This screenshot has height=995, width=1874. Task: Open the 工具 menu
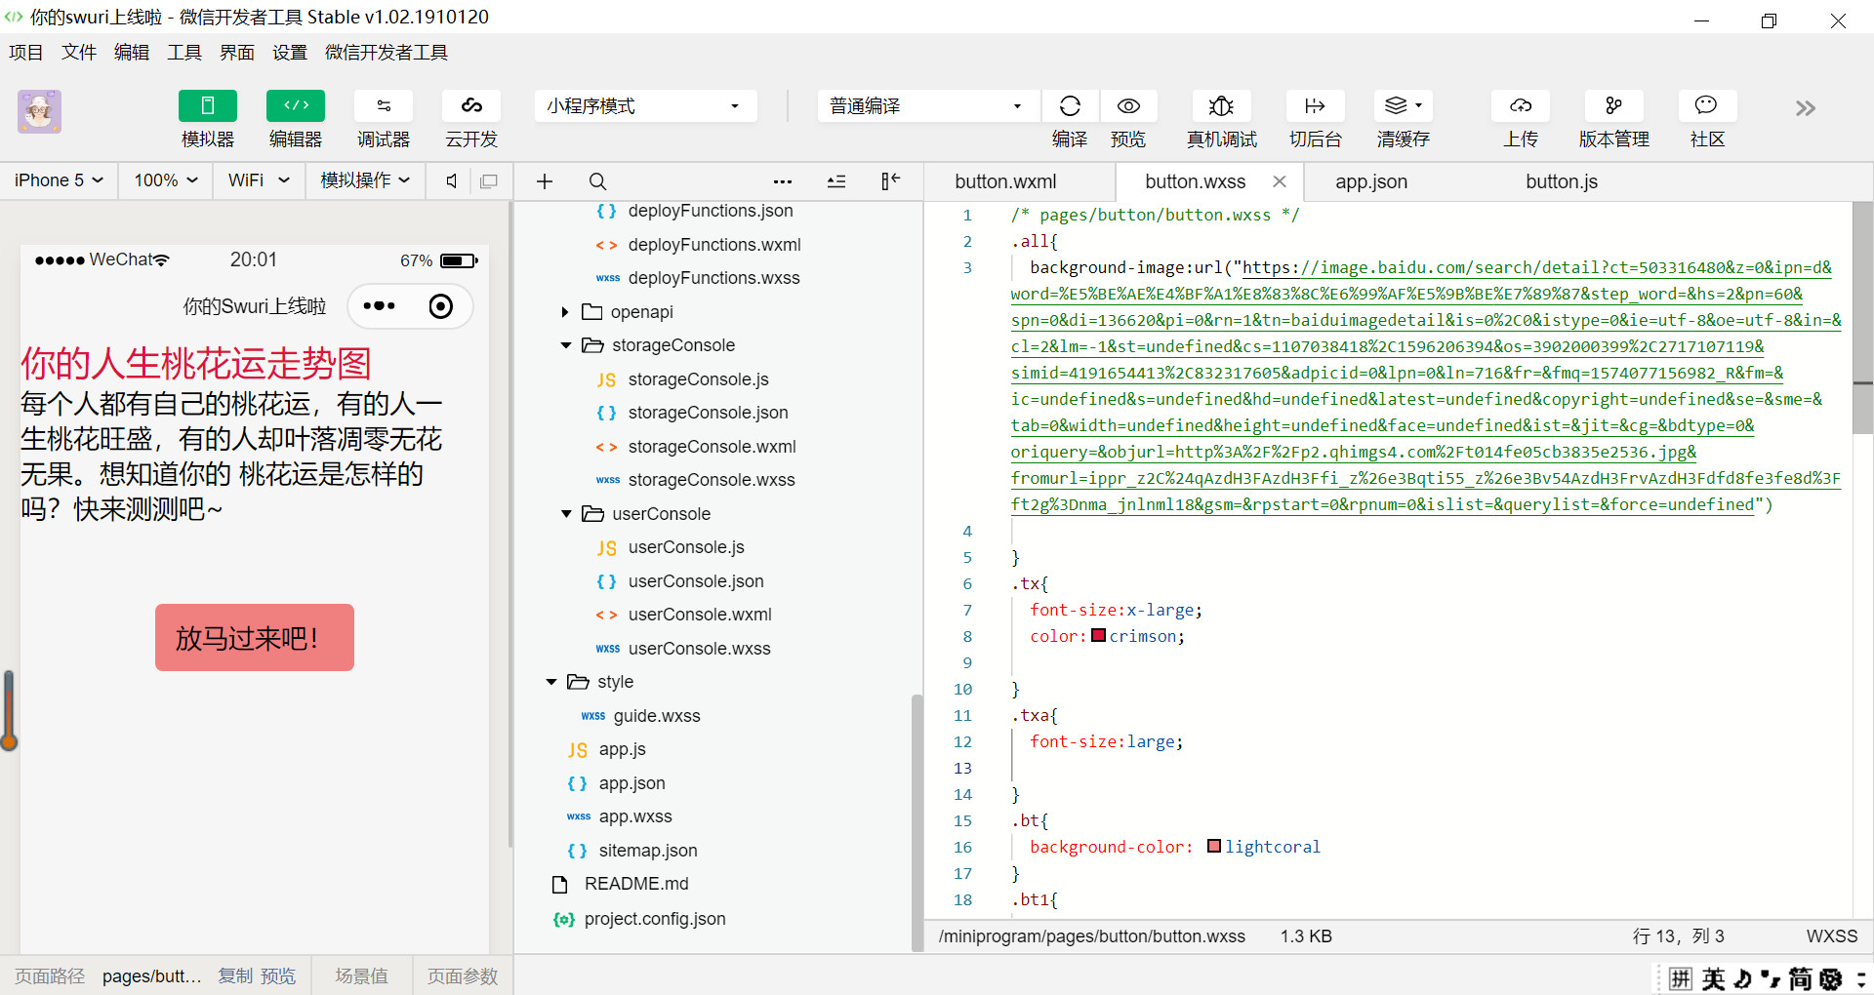[x=184, y=53]
